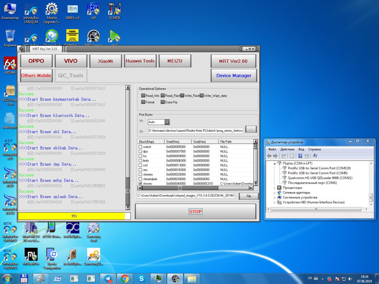Switch to Others Mobile section
This screenshot has width=379, height=284.
(36, 75)
